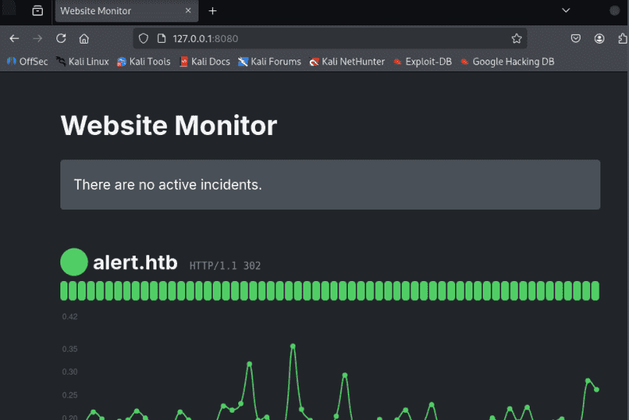Click the last data point on the graph
The image size is (629, 420).
pos(596,390)
